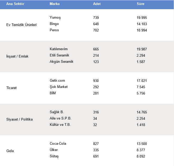The image size is (174, 166).
Task: Click the Ülker brand name
Action: click(x=54, y=150)
